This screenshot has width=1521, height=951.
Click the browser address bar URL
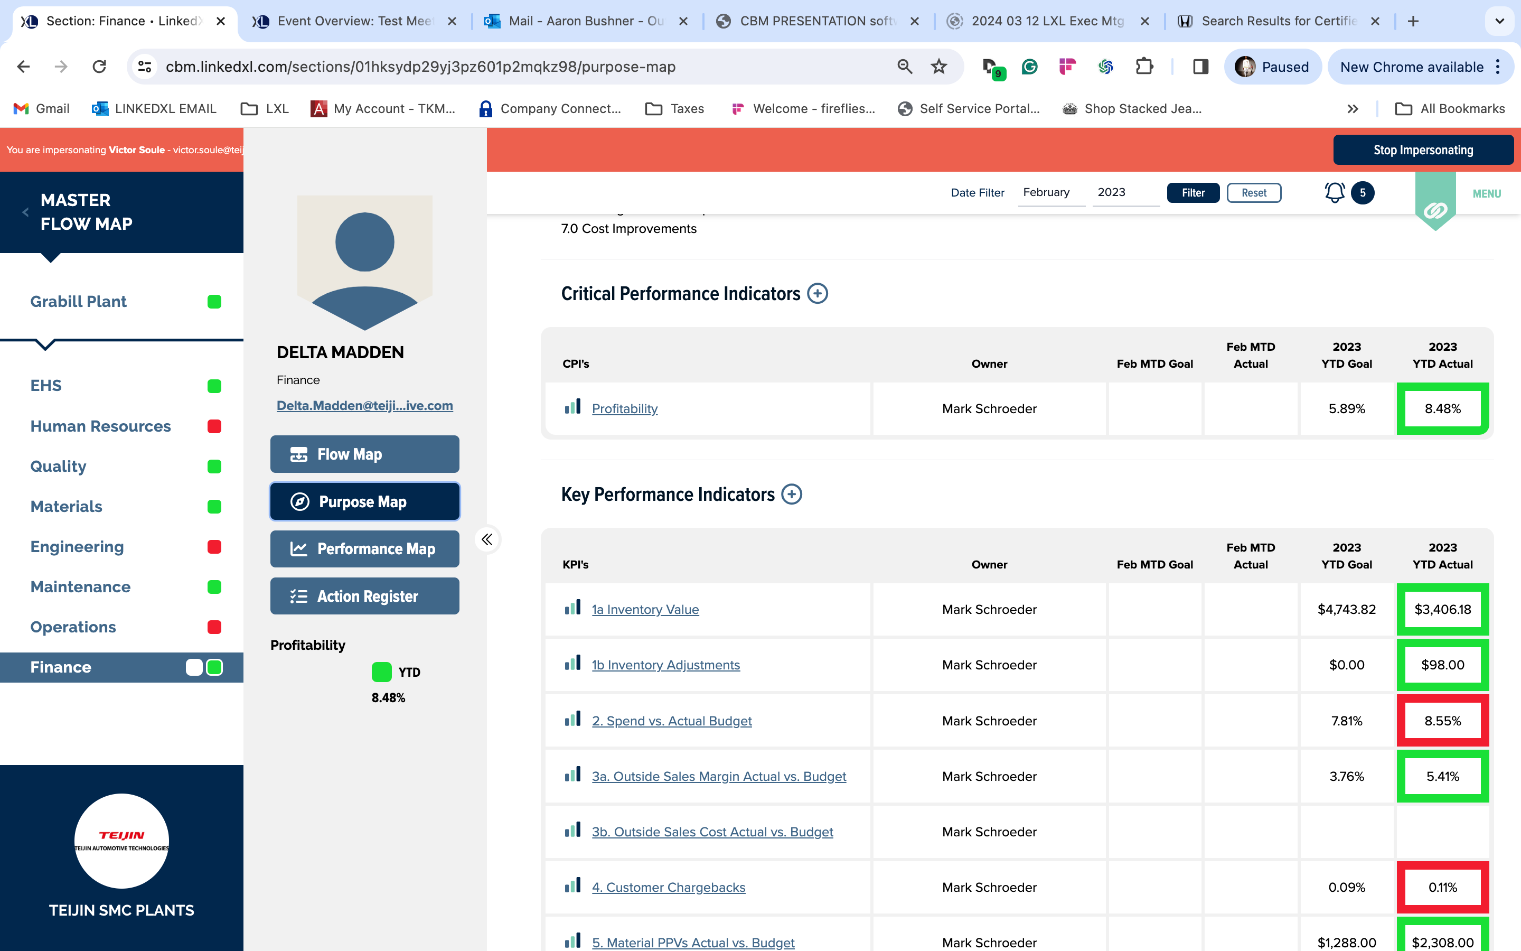point(420,67)
